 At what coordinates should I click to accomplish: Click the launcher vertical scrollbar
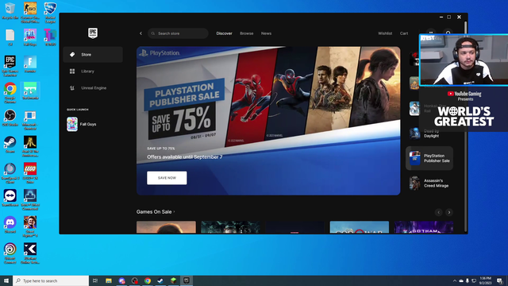[466, 126]
